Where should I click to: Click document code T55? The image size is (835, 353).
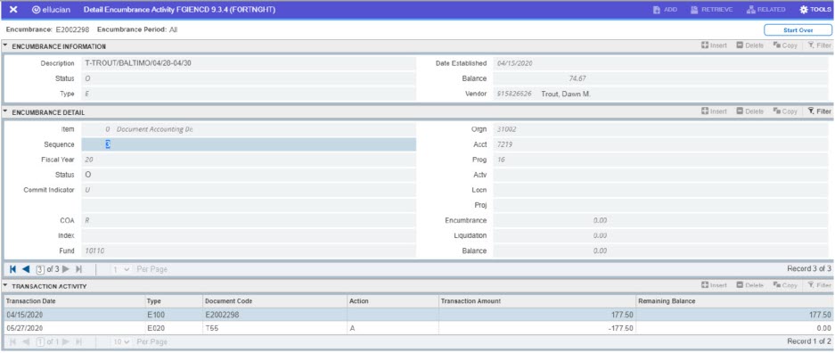[211, 328]
